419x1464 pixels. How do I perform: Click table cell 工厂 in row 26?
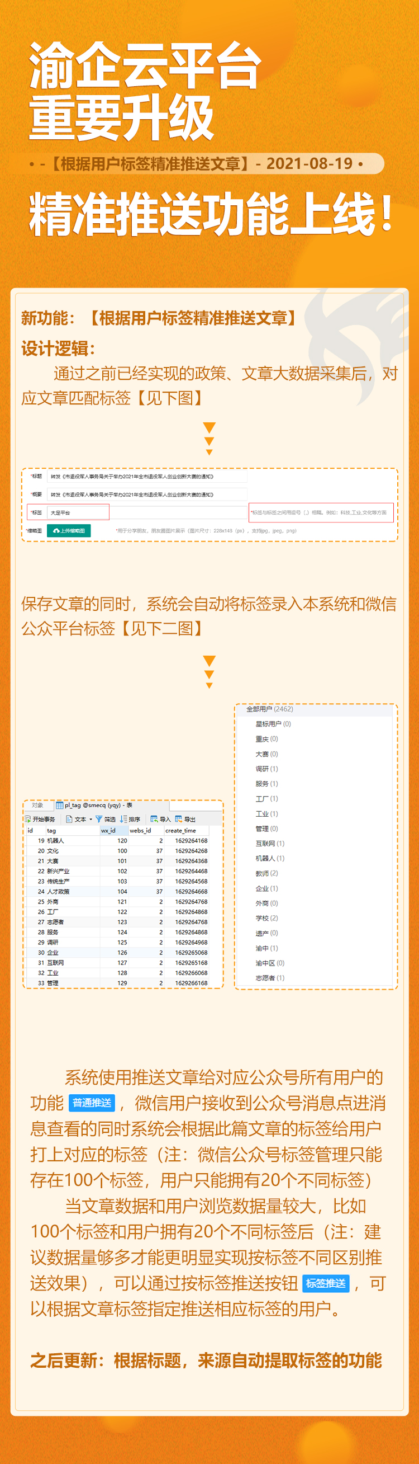tap(53, 912)
